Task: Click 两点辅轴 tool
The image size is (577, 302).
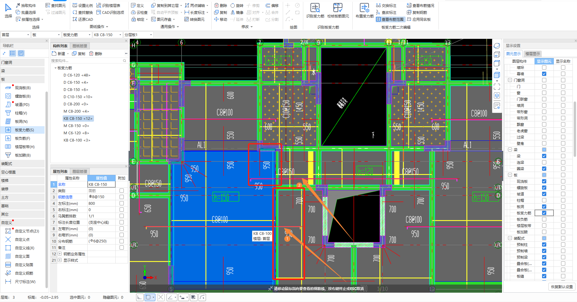Action: click(x=195, y=5)
